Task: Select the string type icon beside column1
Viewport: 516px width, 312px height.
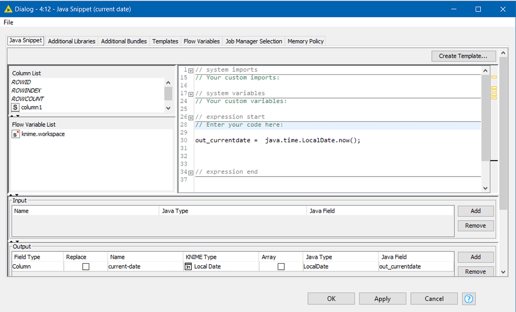Action: point(15,107)
